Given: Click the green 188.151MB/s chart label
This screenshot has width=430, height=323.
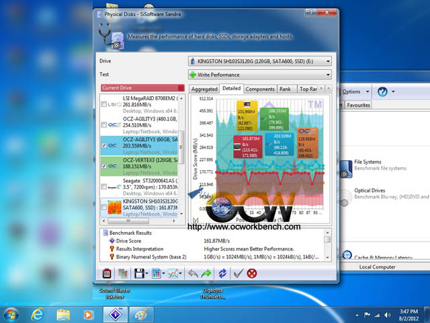Looking at the screenshot, I should pos(274,119).
